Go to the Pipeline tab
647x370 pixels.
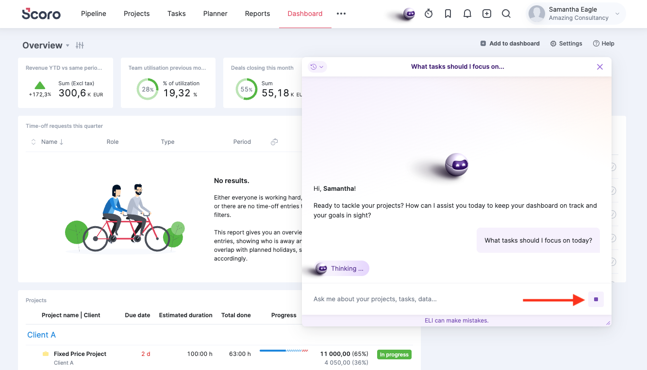94,14
